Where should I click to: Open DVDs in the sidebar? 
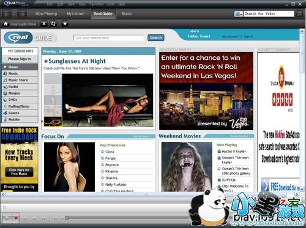point(20,100)
